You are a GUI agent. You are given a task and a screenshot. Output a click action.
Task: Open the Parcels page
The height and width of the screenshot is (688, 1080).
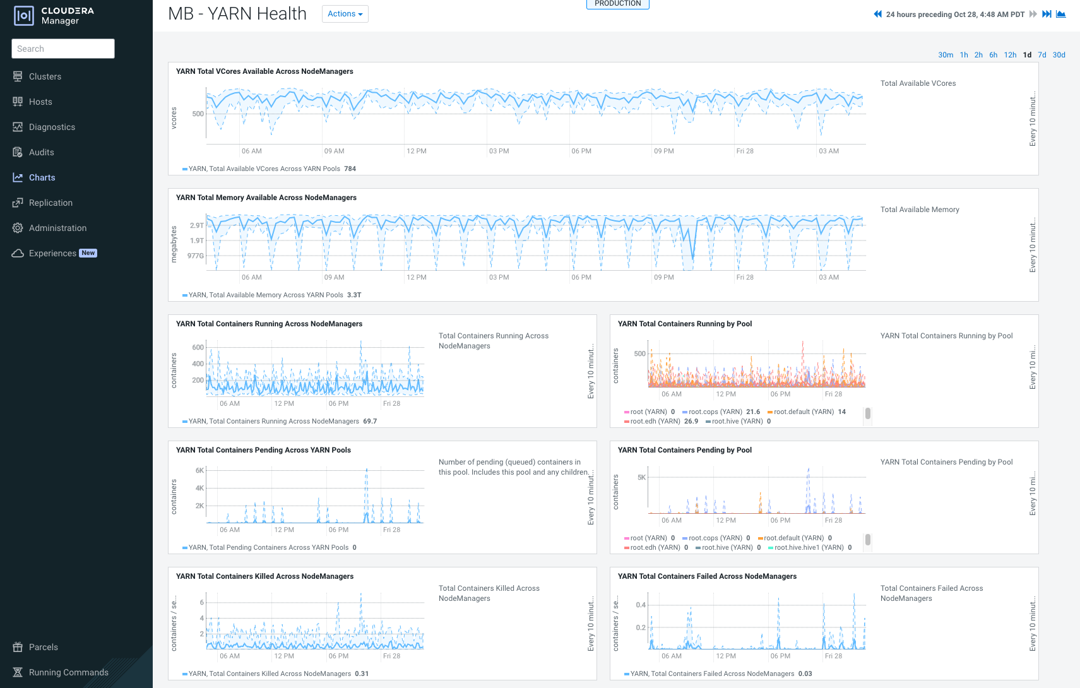coord(43,647)
